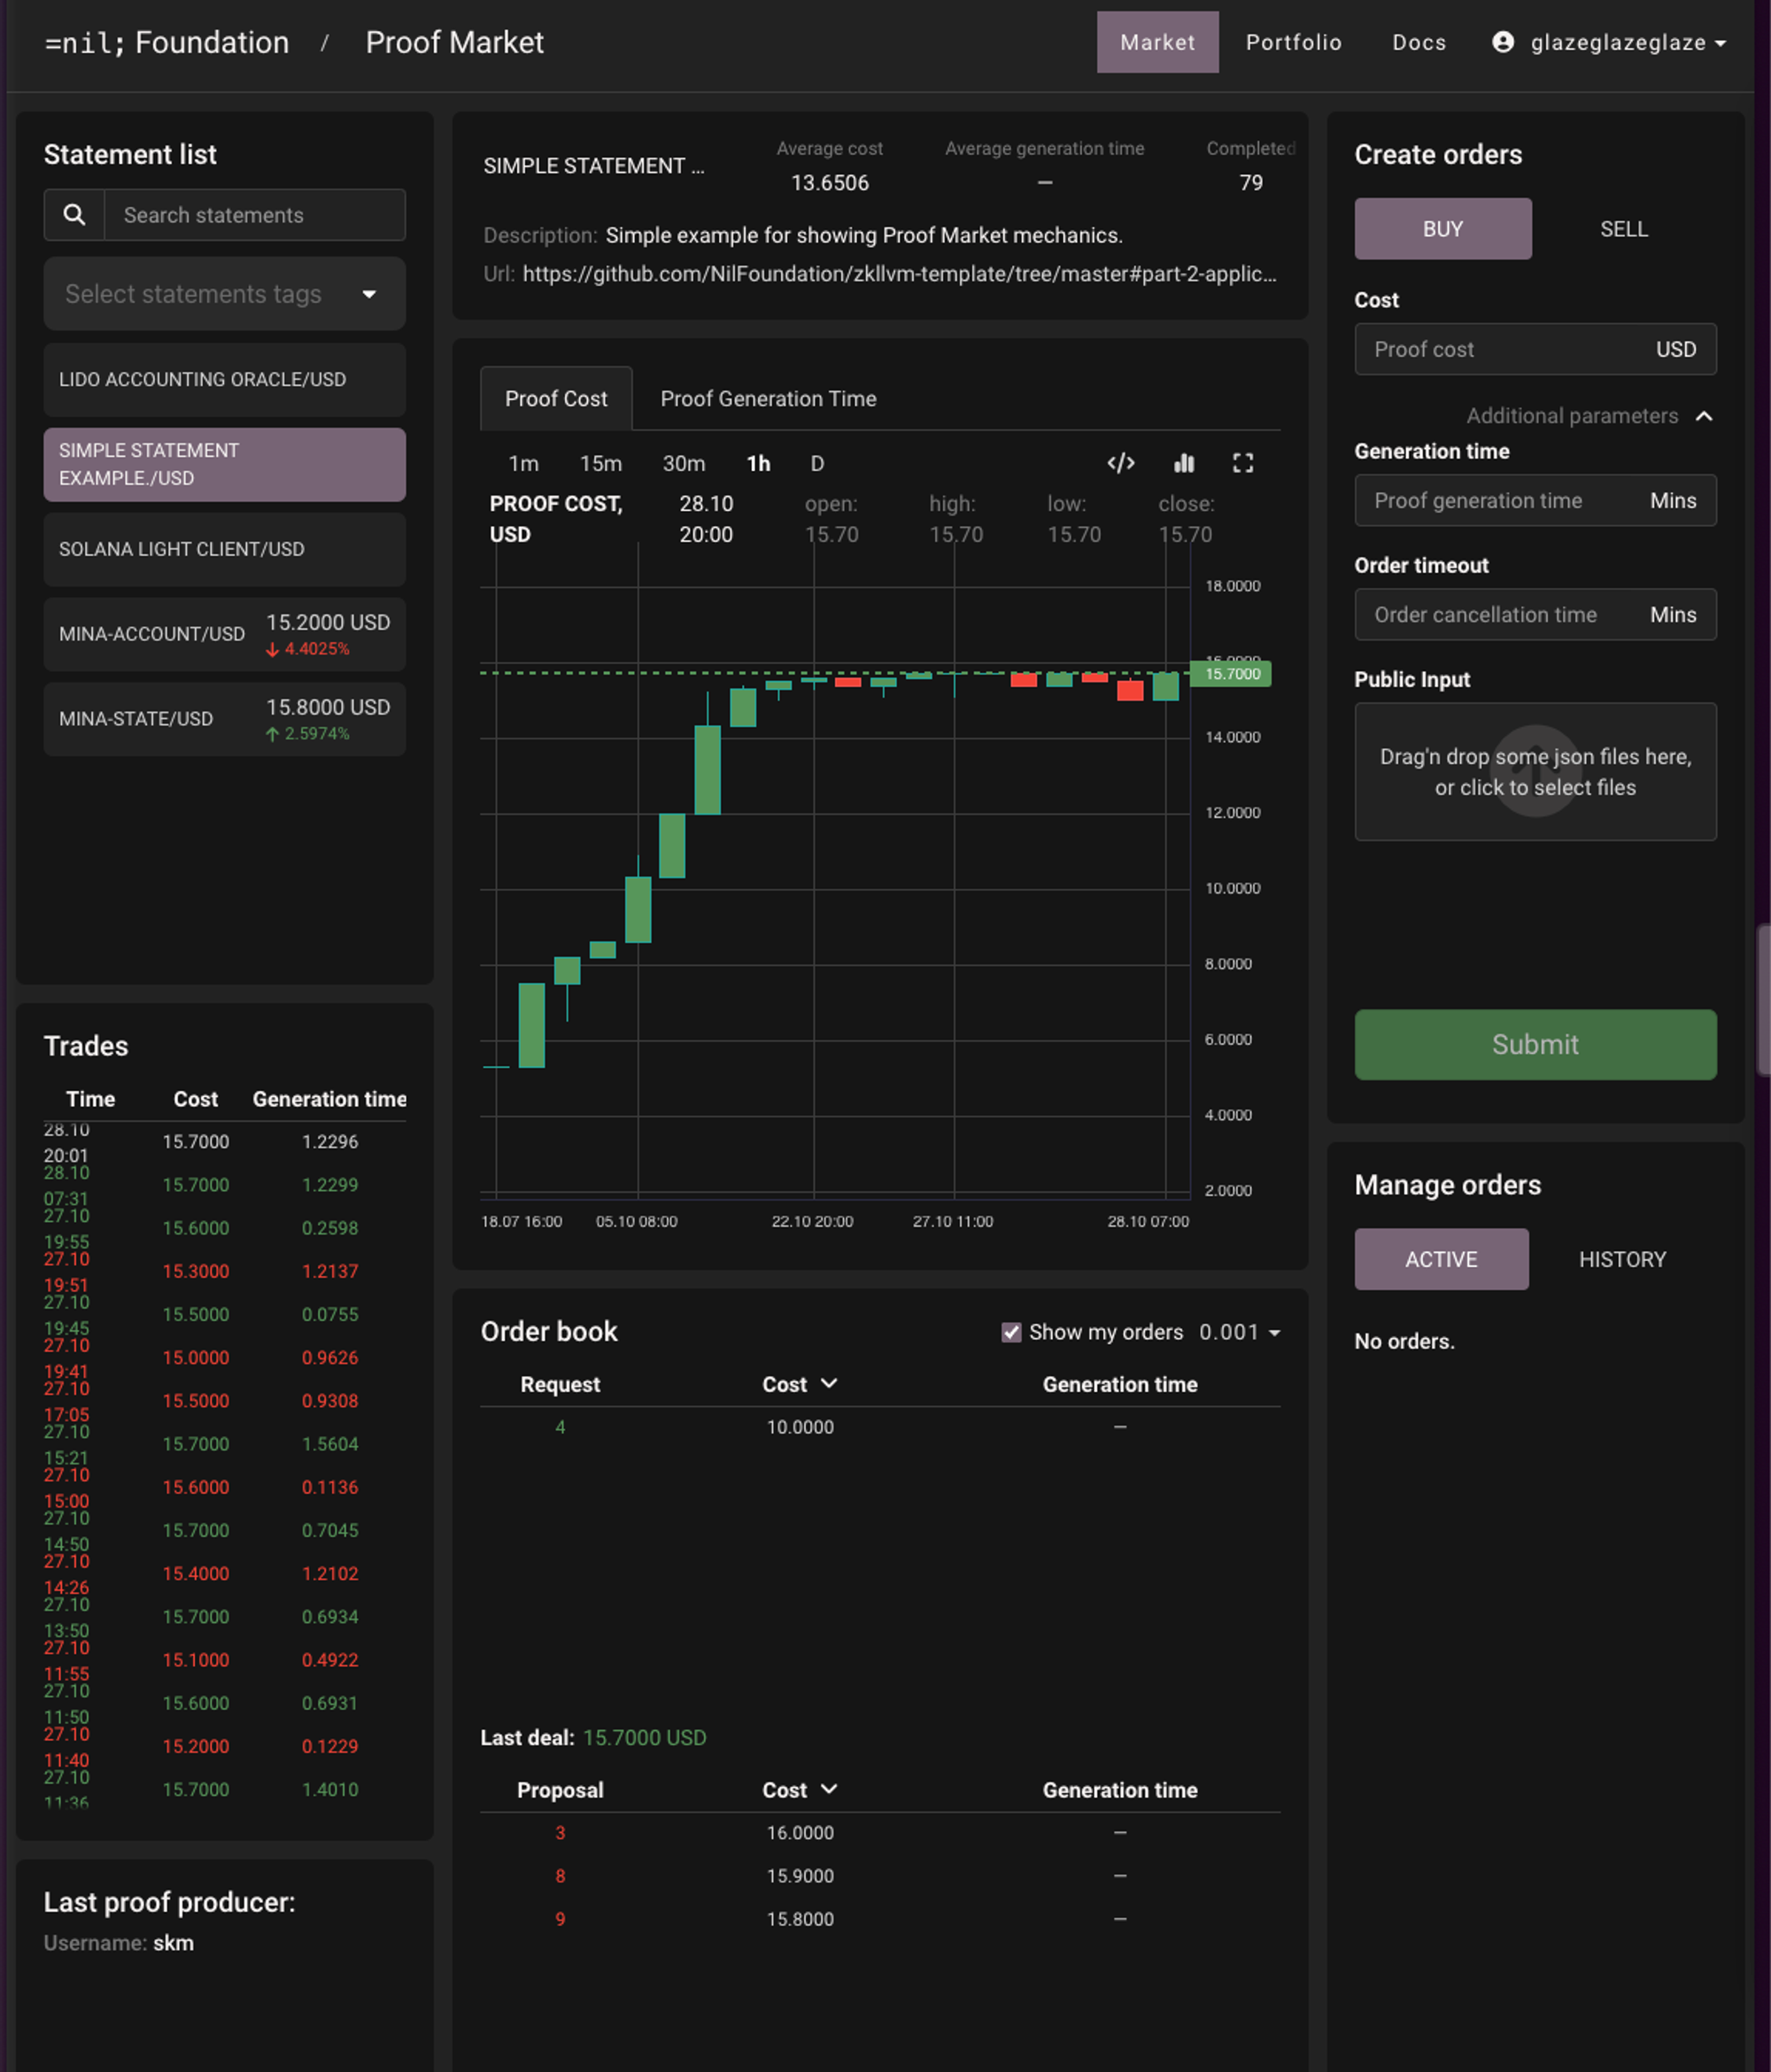The height and width of the screenshot is (2072, 1771).
Task: Sort Proposal list by Cost arrow
Action: click(x=828, y=1789)
